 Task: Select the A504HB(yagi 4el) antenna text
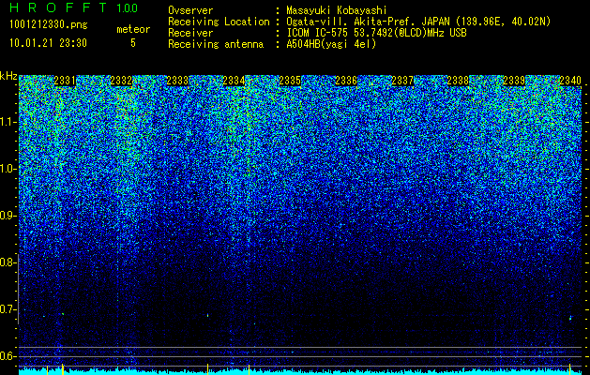pyautogui.click(x=331, y=44)
